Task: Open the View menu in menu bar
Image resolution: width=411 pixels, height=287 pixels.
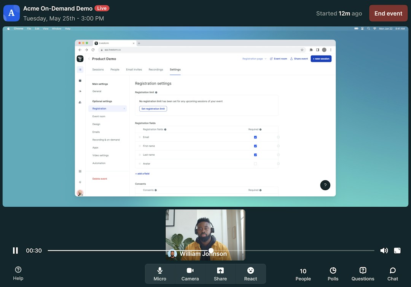Action: (46, 29)
